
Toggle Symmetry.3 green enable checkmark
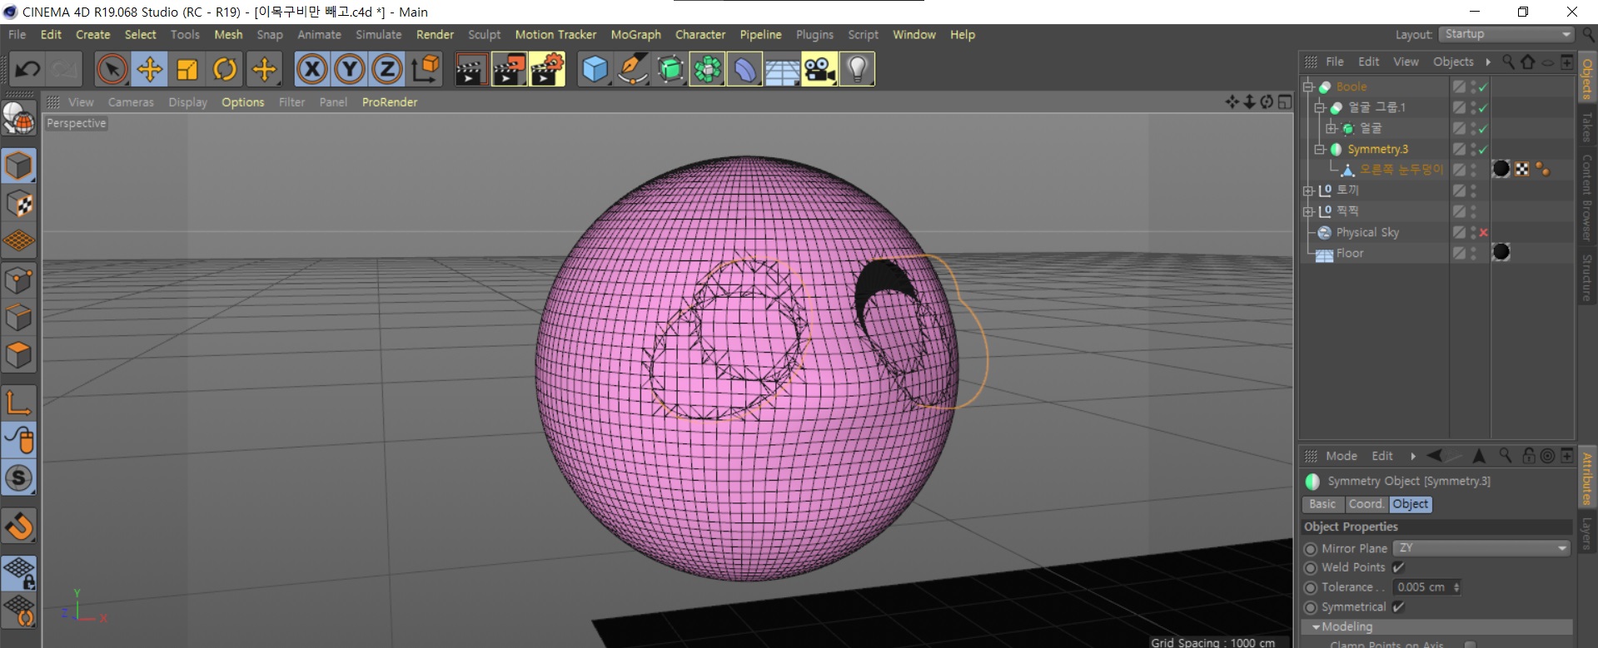(1483, 150)
